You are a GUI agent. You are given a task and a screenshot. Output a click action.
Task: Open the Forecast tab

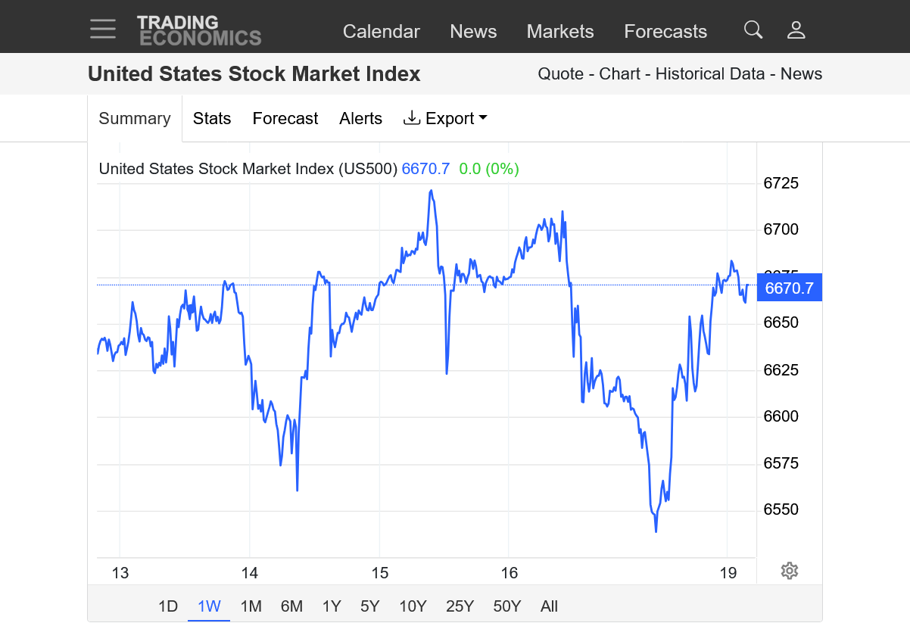point(285,119)
